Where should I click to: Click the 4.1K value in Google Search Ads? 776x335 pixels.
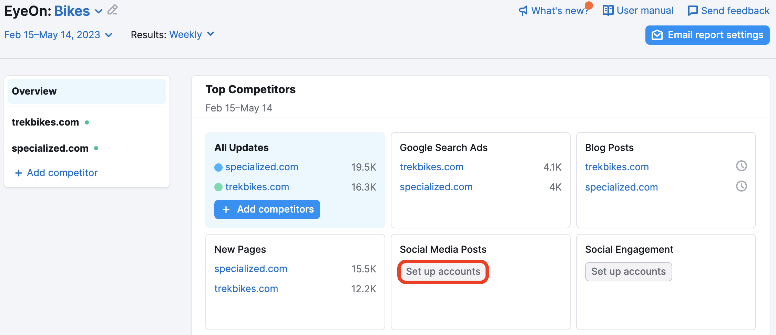pyautogui.click(x=552, y=167)
